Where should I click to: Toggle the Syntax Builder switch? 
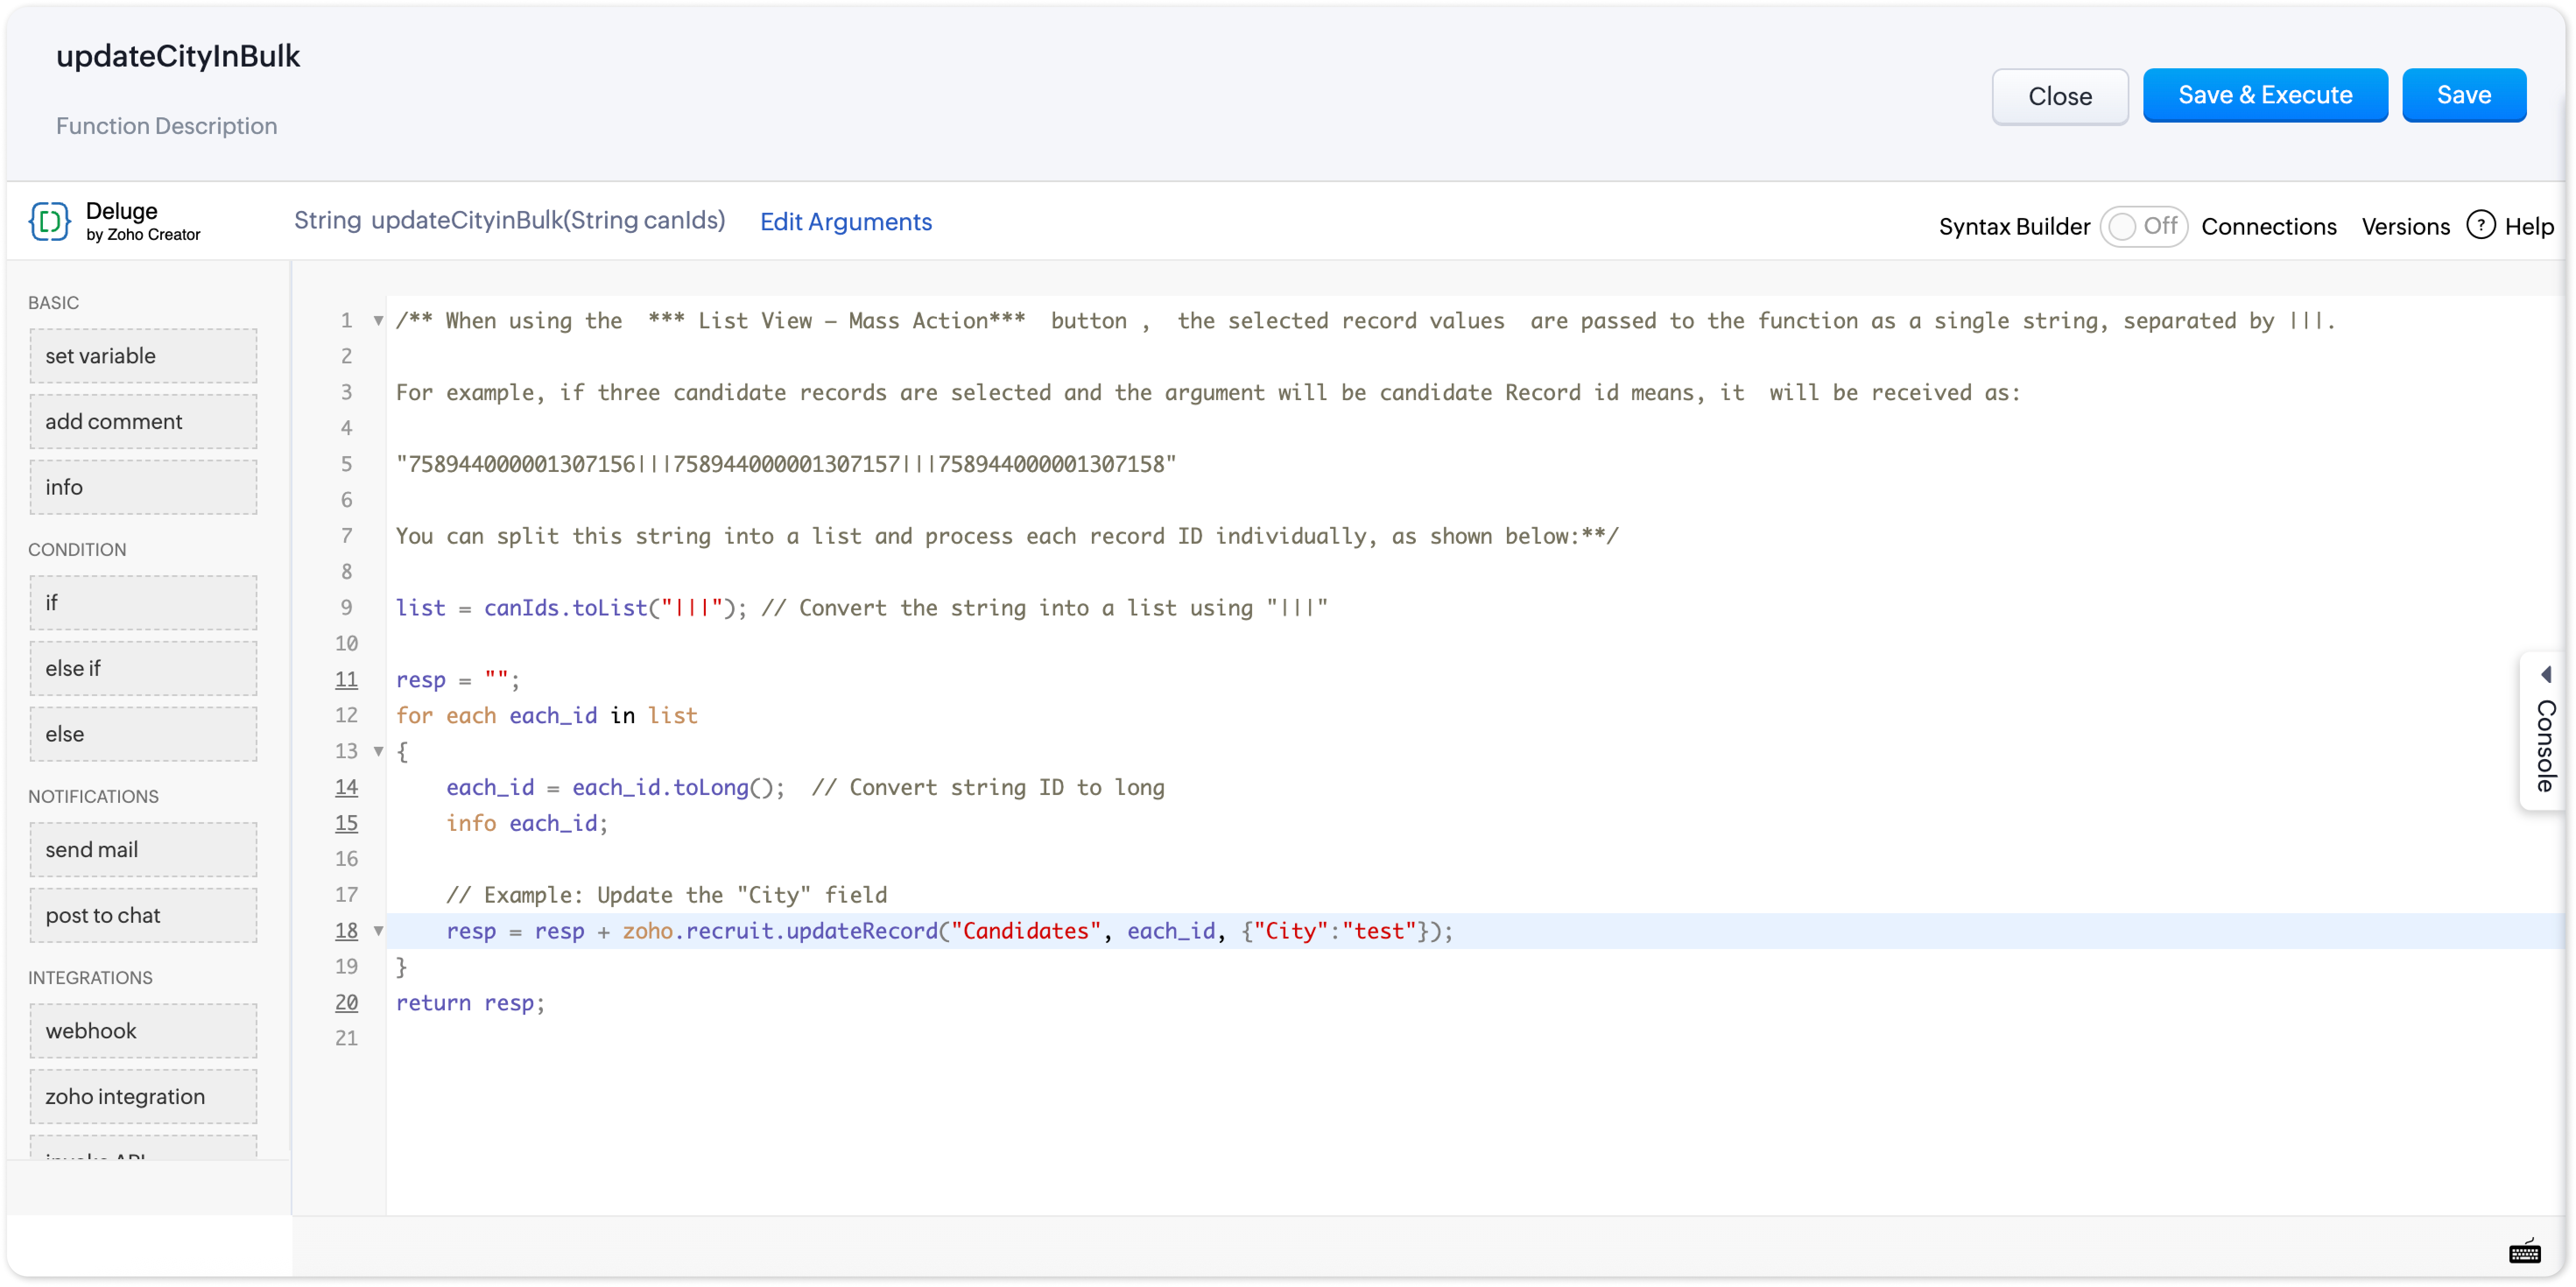click(2142, 226)
